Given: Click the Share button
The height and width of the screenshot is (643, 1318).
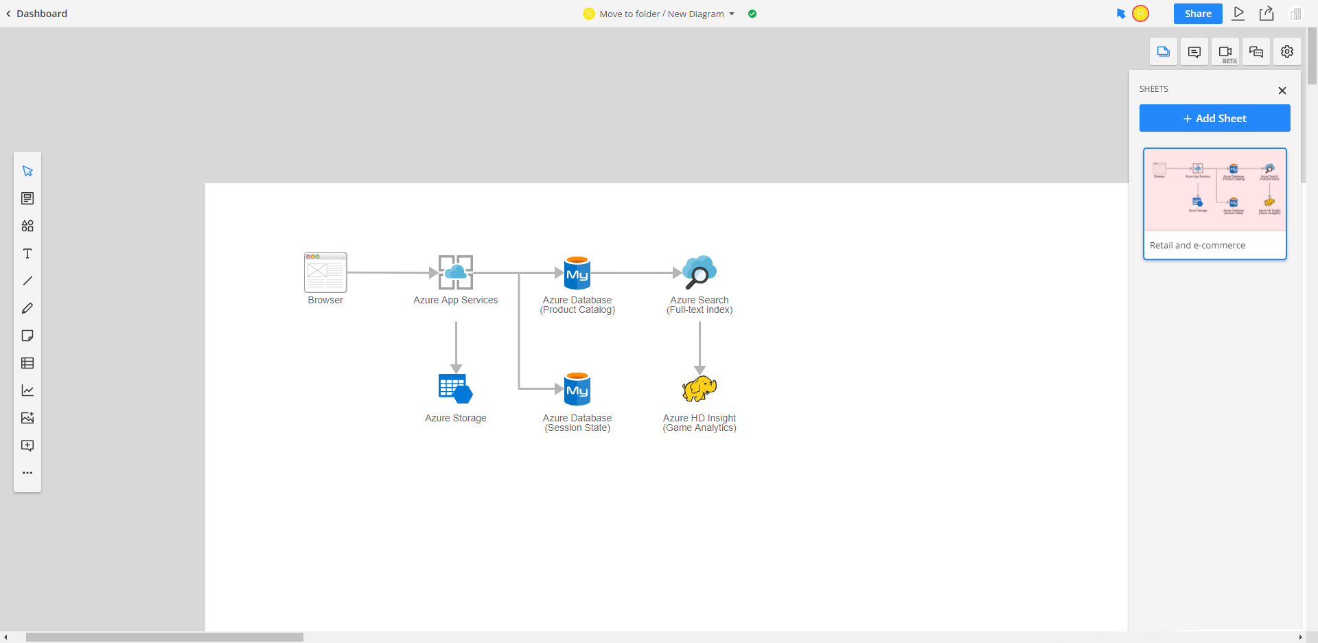Looking at the screenshot, I should coord(1198,14).
